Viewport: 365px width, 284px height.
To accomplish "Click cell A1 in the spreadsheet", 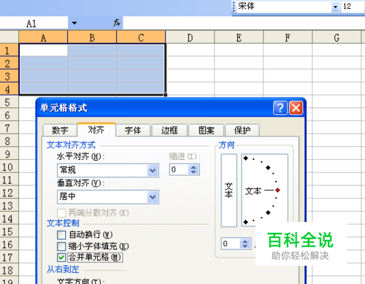I will coord(43,50).
